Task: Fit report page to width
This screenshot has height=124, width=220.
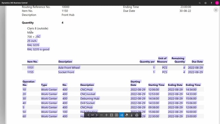Action: [x=111, y=115]
